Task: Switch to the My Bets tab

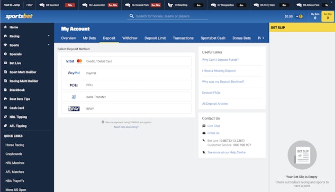Action: [89, 38]
